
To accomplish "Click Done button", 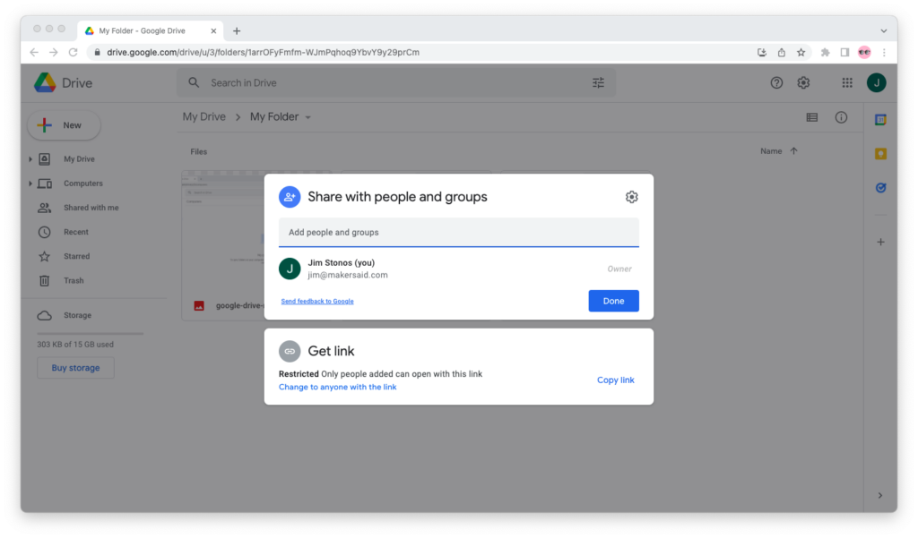I will 613,301.
